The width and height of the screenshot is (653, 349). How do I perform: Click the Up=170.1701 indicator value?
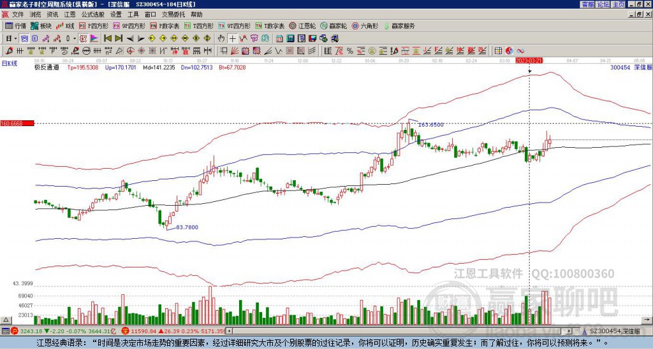(121, 67)
